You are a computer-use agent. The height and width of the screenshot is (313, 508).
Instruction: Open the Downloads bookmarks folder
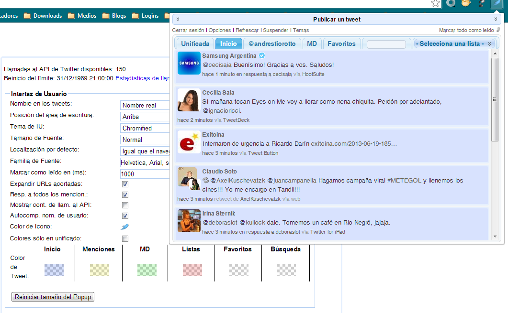(43, 15)
